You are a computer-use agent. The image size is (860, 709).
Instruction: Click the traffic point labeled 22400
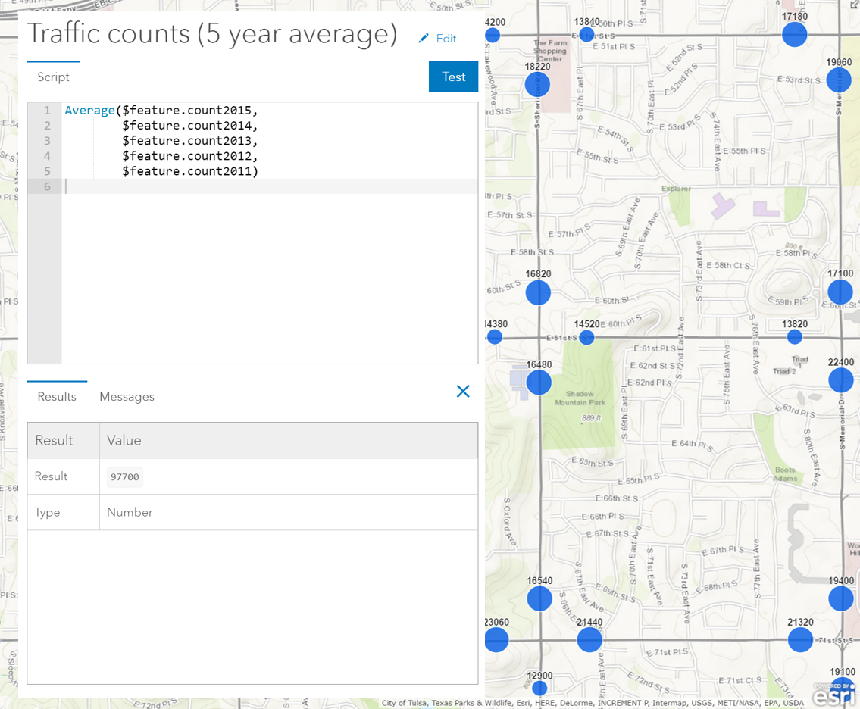(x=841, y=380)
